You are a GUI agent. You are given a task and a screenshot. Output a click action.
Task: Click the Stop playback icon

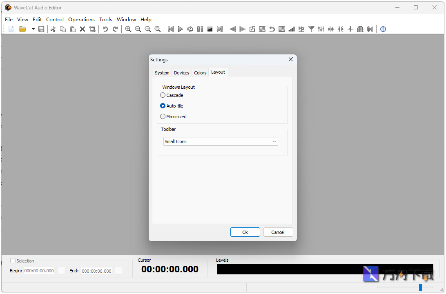point(210,29)
